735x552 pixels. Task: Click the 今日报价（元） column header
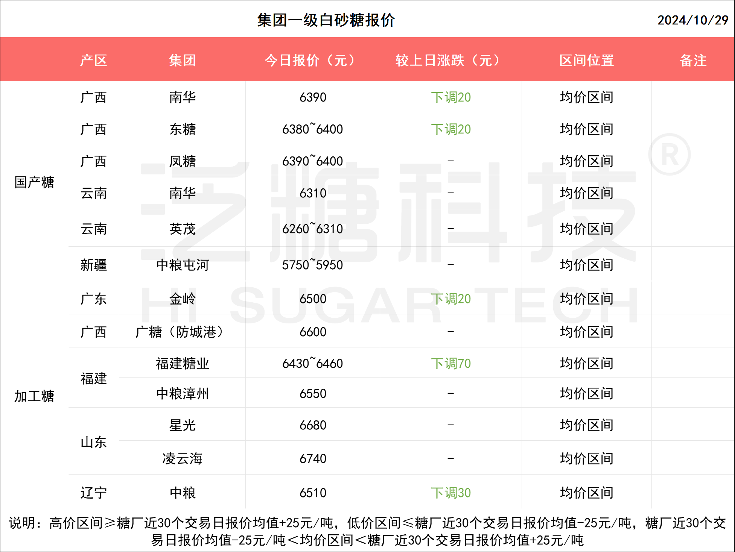click(312, 60)
